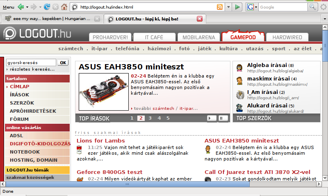The width and height of the screenshot is (328, 196).
Task: Open the back history dropdown arrow
Action: pos(27,7)
